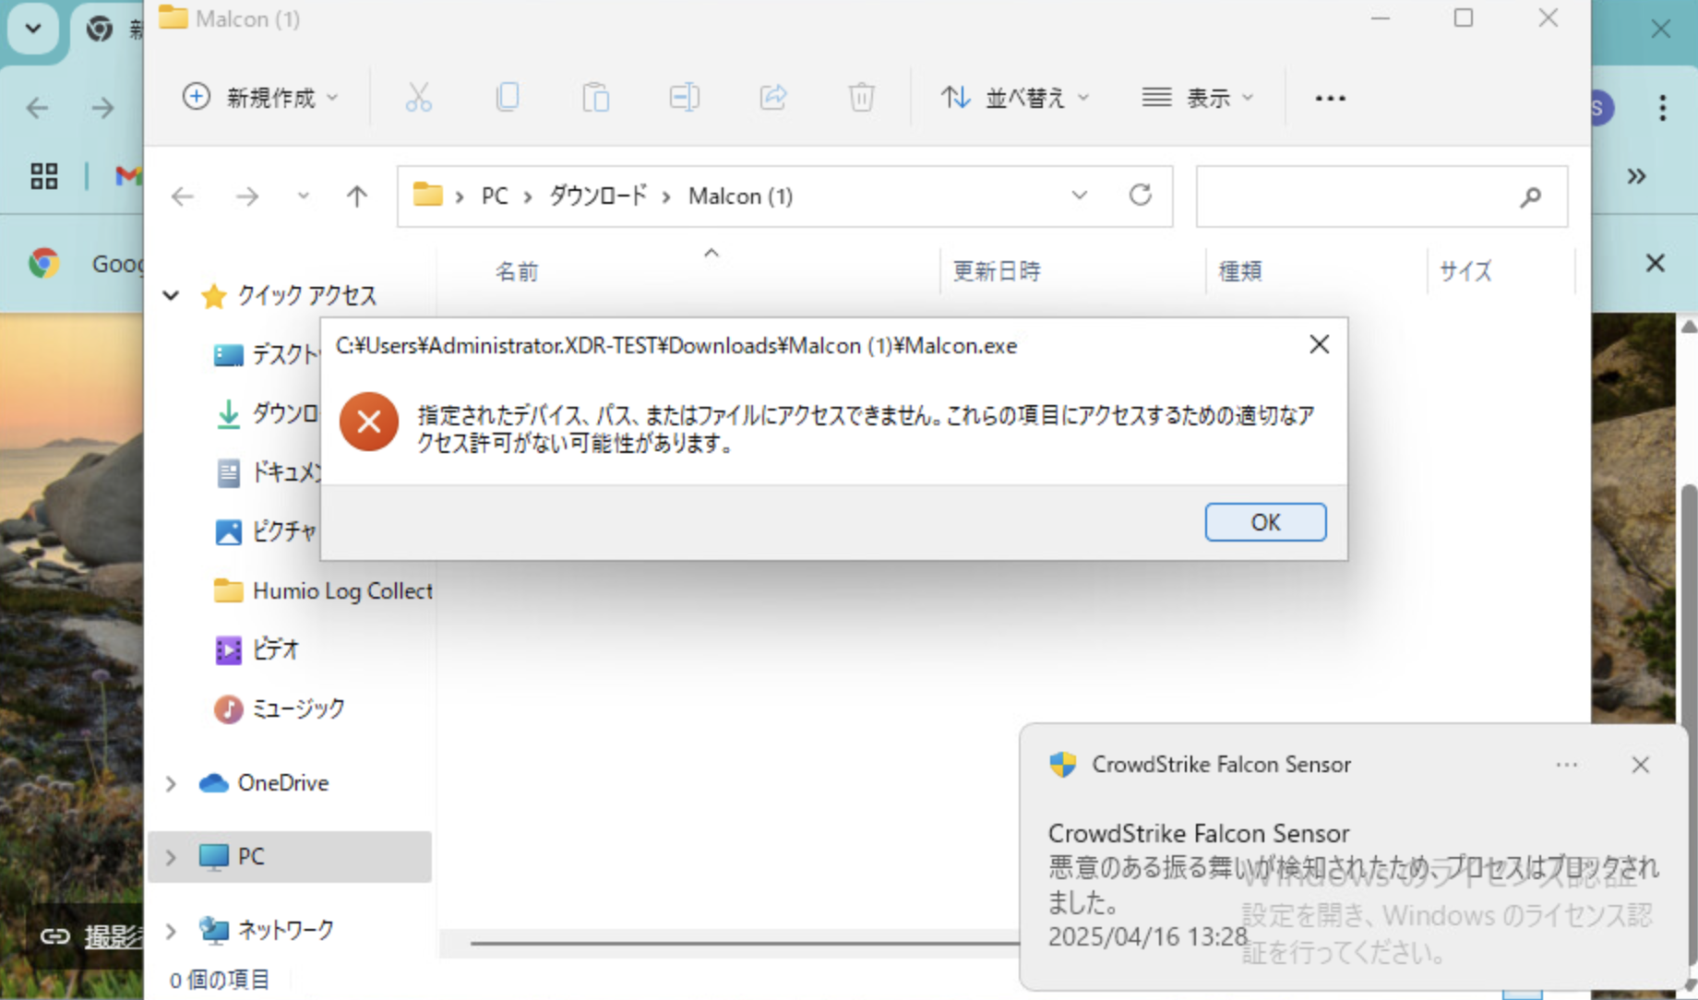Click PC in the address breadcrumb
The height and width of the screenshot is (1000, 1698).
[x=495, y=196]
